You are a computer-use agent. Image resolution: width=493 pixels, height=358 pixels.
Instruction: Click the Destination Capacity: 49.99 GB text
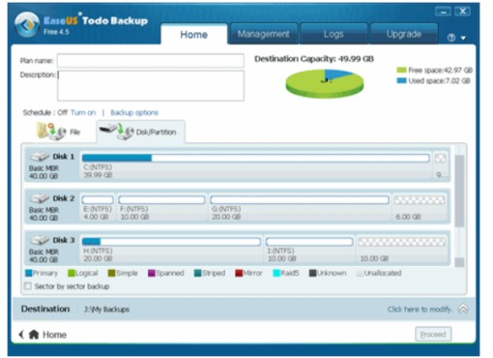pos(314,59)
